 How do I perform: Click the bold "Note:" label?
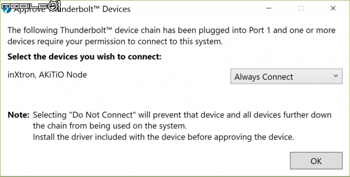pos(19,115)
